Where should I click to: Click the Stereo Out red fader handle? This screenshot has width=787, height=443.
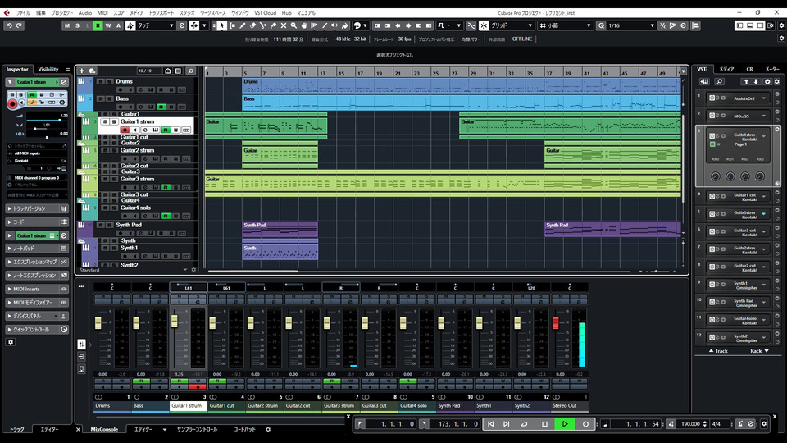pos(555,322)
